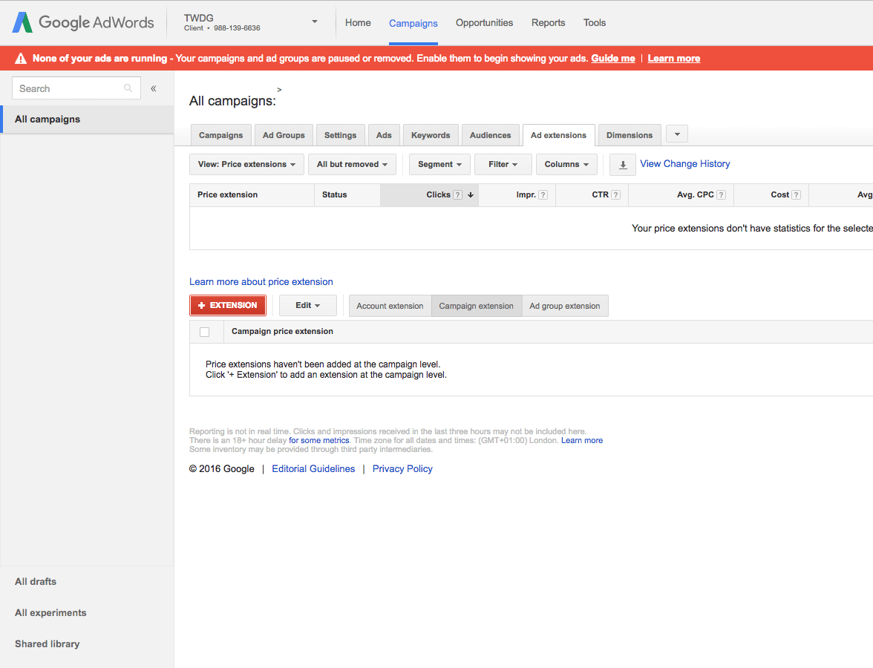The height and width of the screenshot is (668, 873).
Task: Select Ad group extension level
Action: (565, 306)
